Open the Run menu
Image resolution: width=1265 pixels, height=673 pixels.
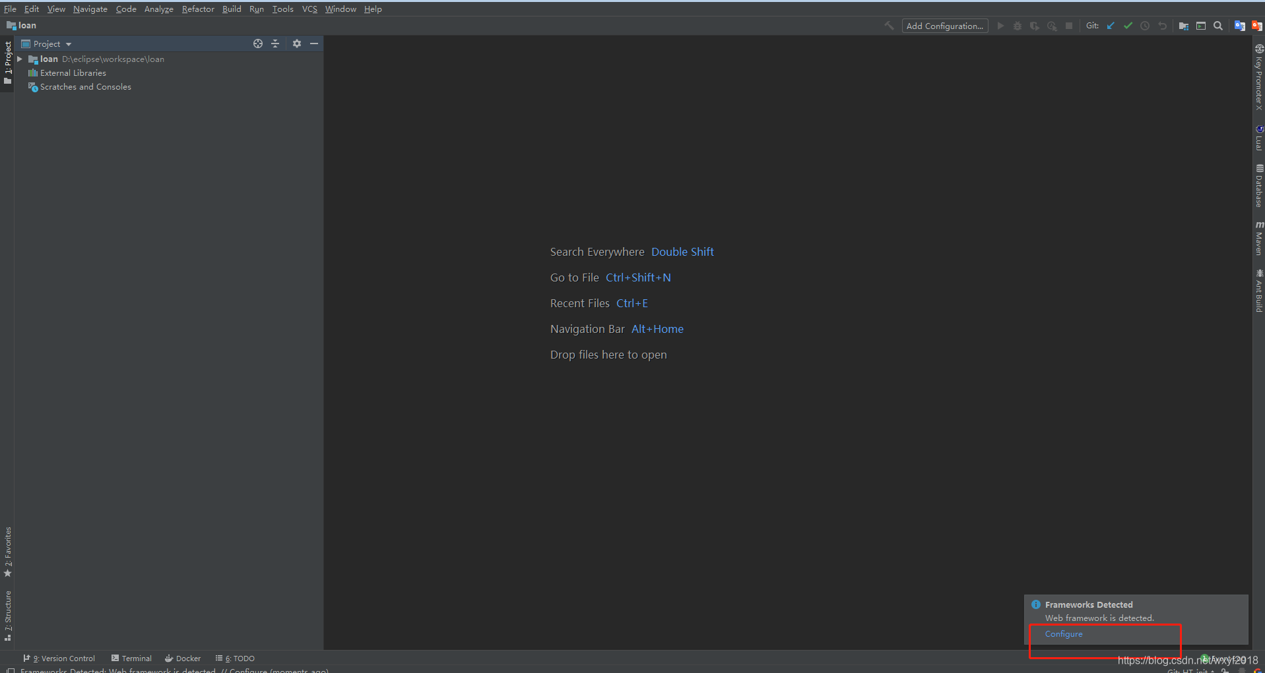pyautogui.click(x=257, y=9)
